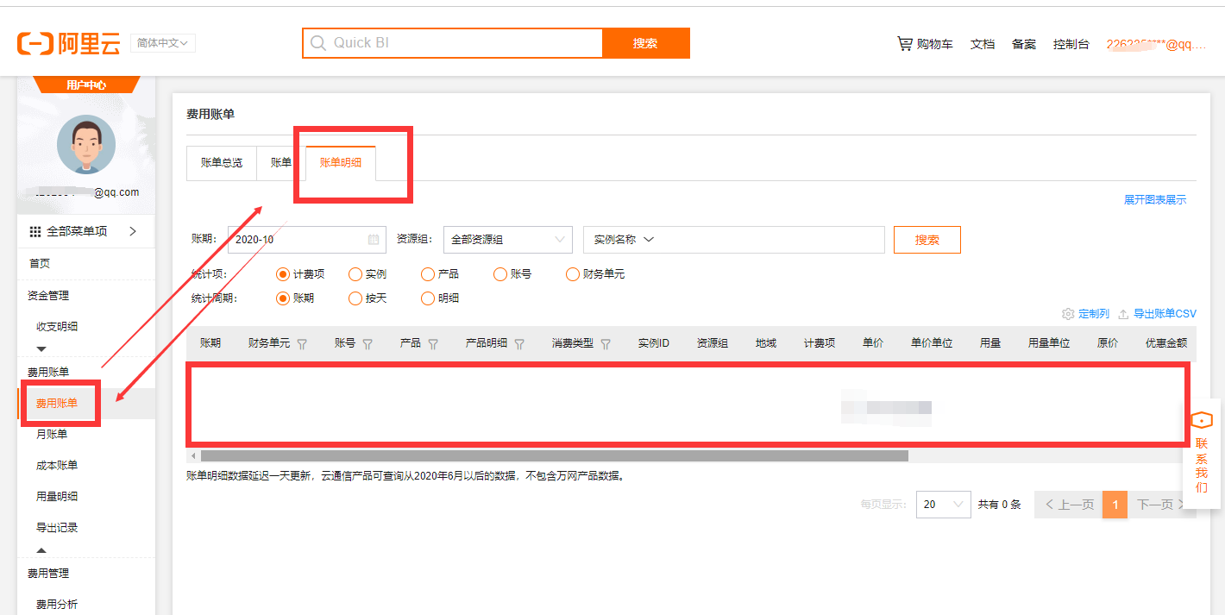1225x615 pixels.
Task: Click the account email in header
Action: tap(1156, 44)
